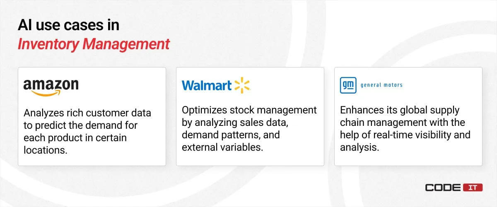
Task: Click the Amazon logo
Action: 51,87
